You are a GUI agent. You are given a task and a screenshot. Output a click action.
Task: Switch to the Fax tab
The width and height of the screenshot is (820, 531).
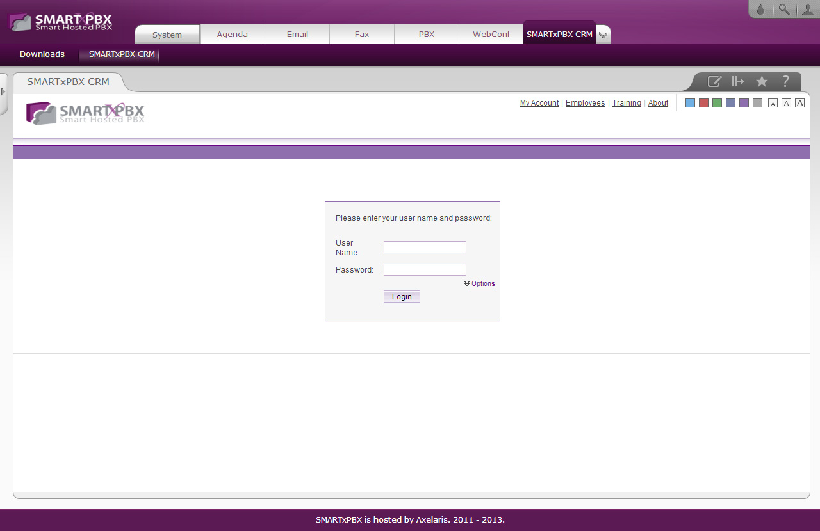click(362, 35)
